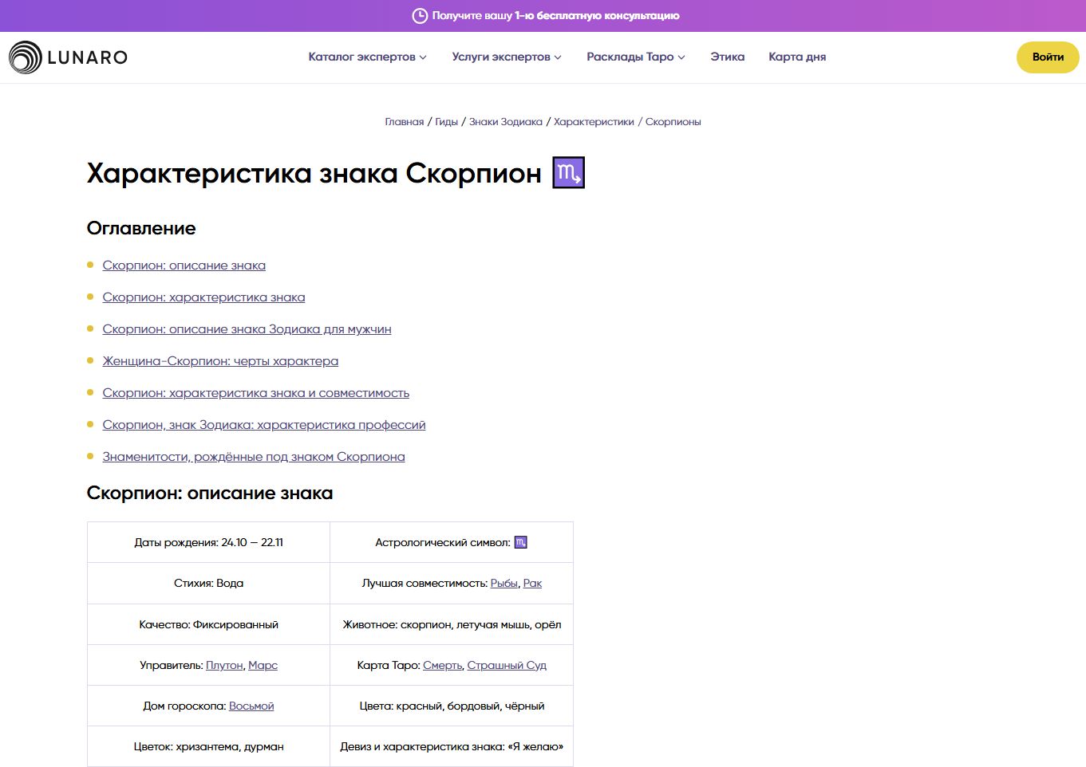The width and height of the screenshot is (1086, 767).
Task: Click the Страшный Суд tarot card link
Action: (507, 666)
